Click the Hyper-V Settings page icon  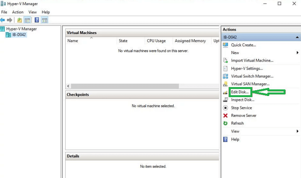pos(225,68)
